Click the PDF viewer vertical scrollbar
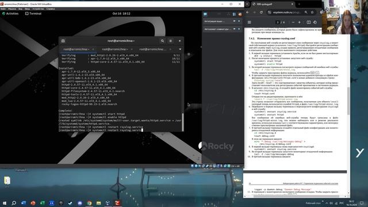The image size is (368, 207). (348, 101)
